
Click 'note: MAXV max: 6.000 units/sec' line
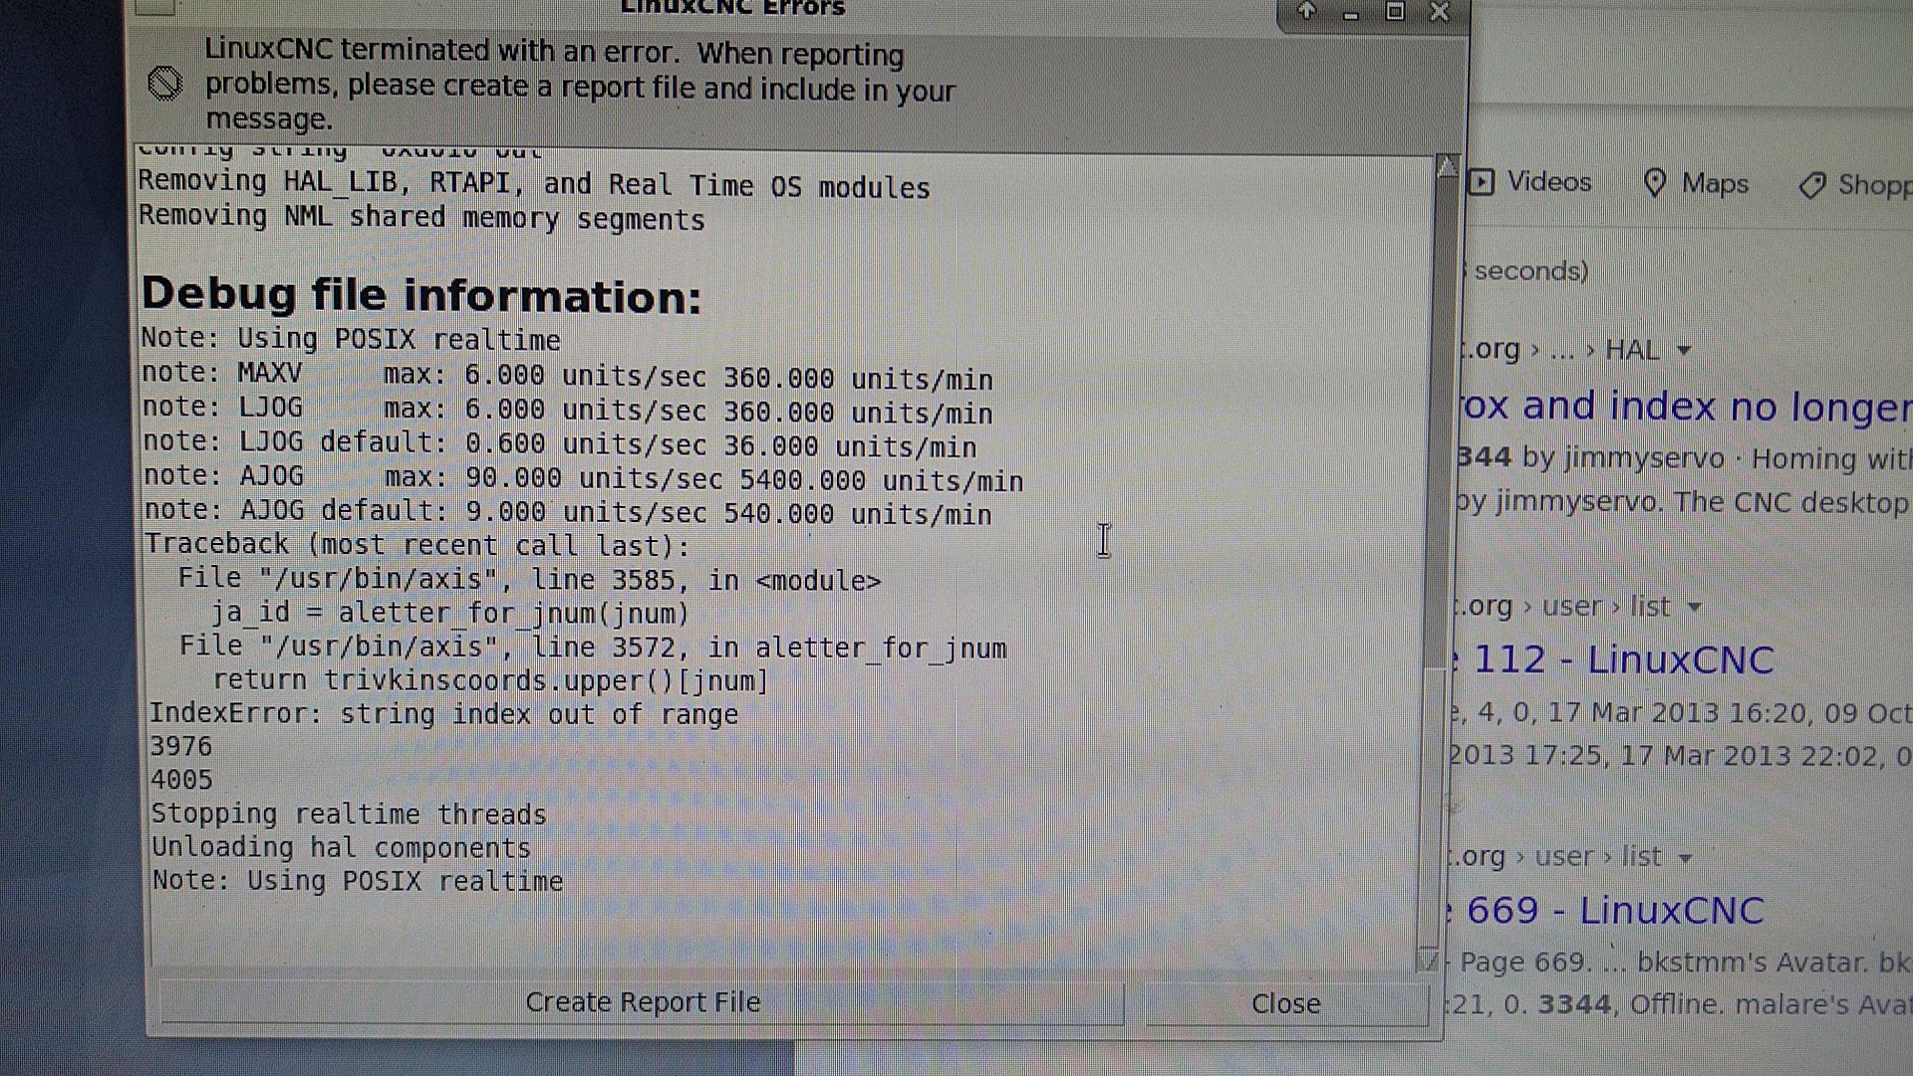click(567, 377)
